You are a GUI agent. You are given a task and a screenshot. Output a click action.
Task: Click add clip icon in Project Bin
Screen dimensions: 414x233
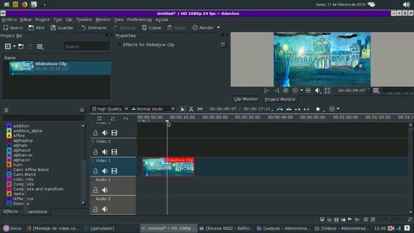click(8, 47)
